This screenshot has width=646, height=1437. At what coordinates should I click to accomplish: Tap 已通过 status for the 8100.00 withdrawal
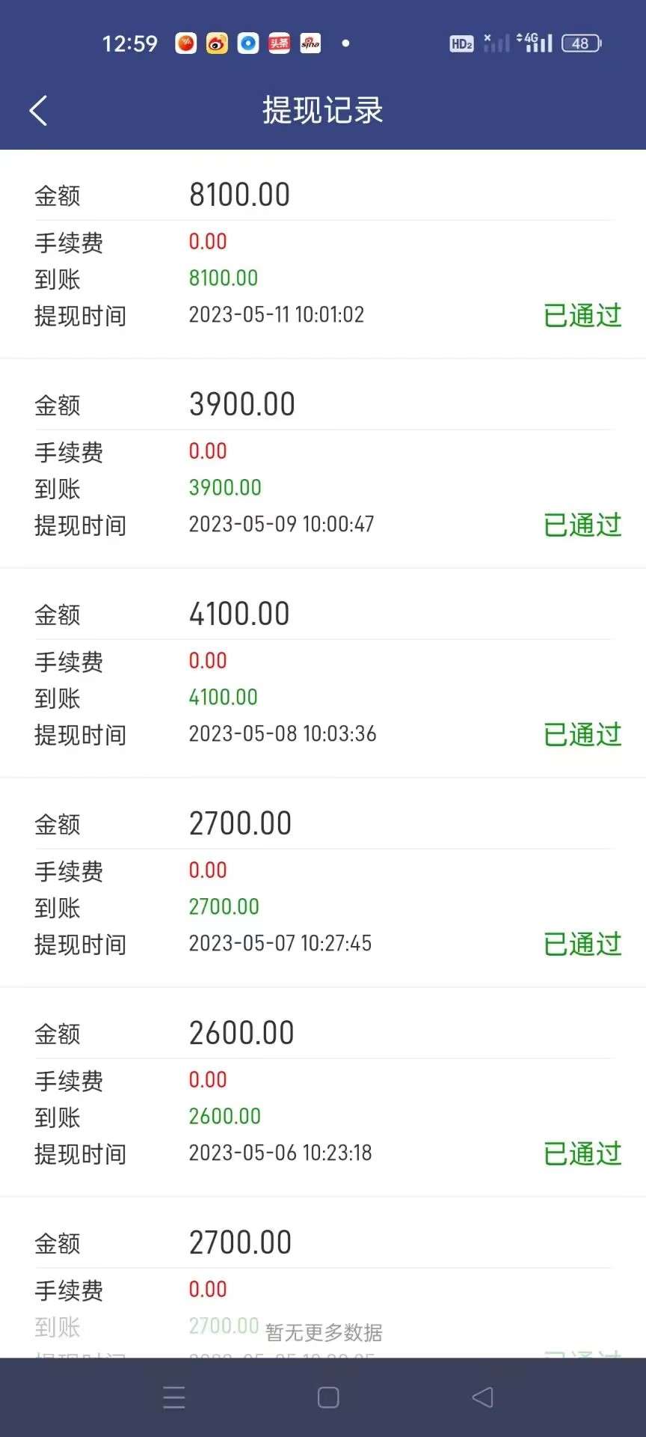point(582,316)
